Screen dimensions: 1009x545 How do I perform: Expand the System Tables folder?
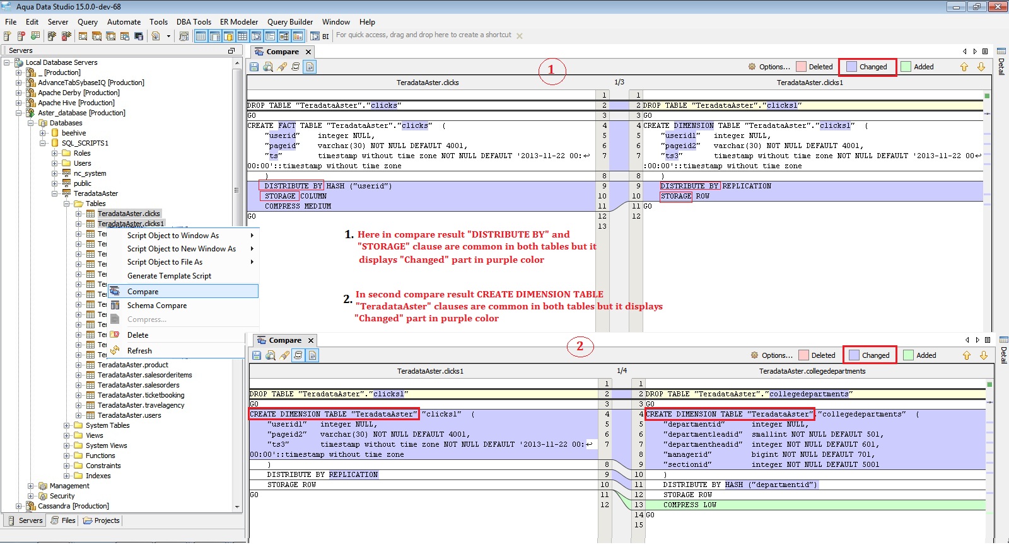click(x=67, y=425)
